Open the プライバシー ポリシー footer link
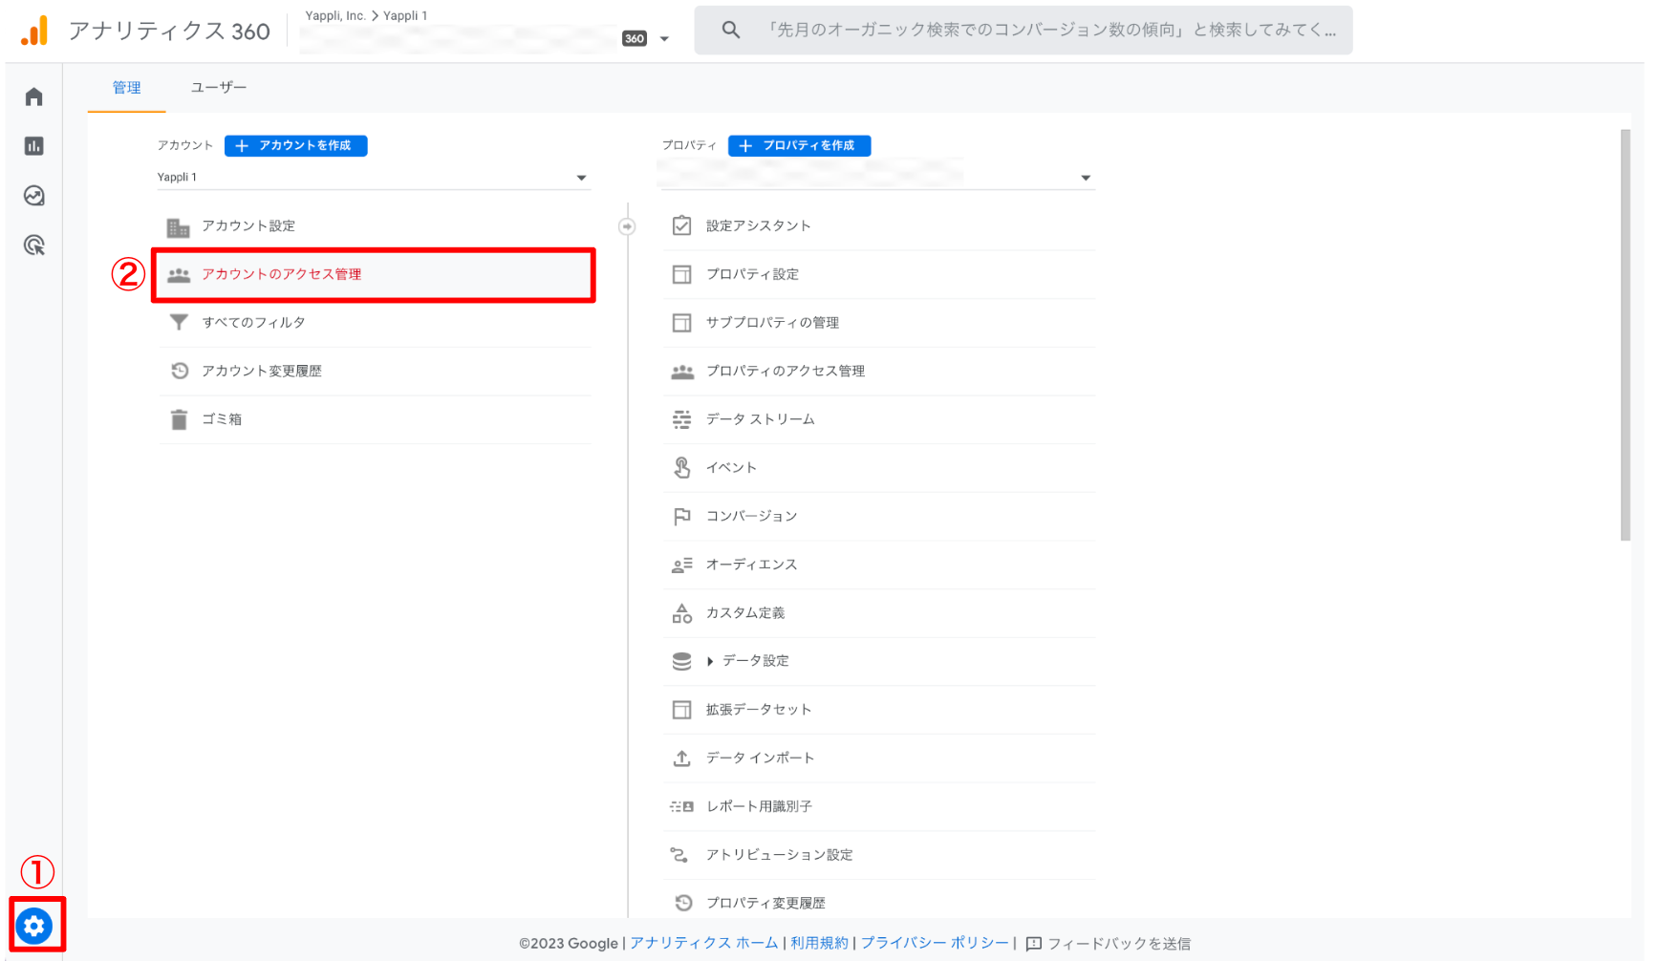1659x961 pixels. point(935,943)
